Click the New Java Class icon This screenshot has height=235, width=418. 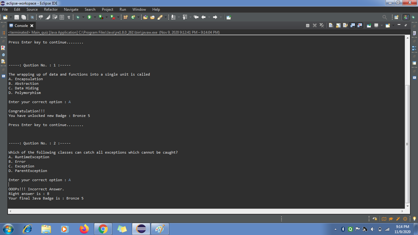click(x=133, y=17)
